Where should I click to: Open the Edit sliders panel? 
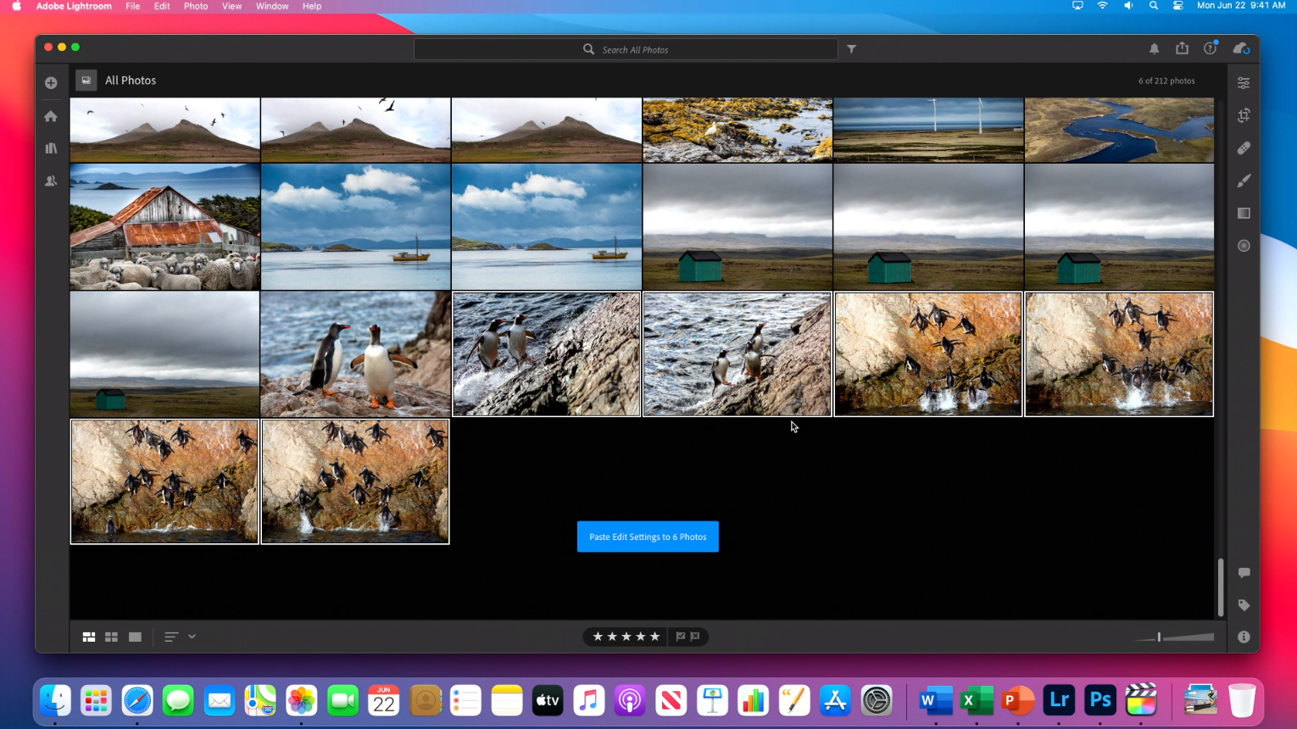coord(1243,83)
